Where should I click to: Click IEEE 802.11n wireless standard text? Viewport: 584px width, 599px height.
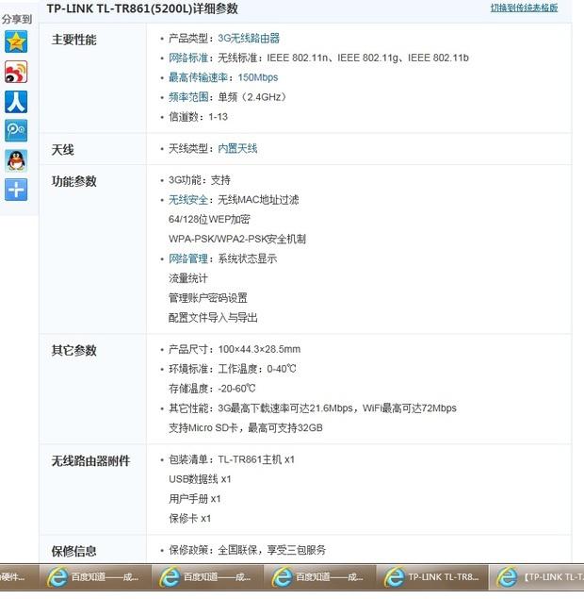(x=297, y=58)
